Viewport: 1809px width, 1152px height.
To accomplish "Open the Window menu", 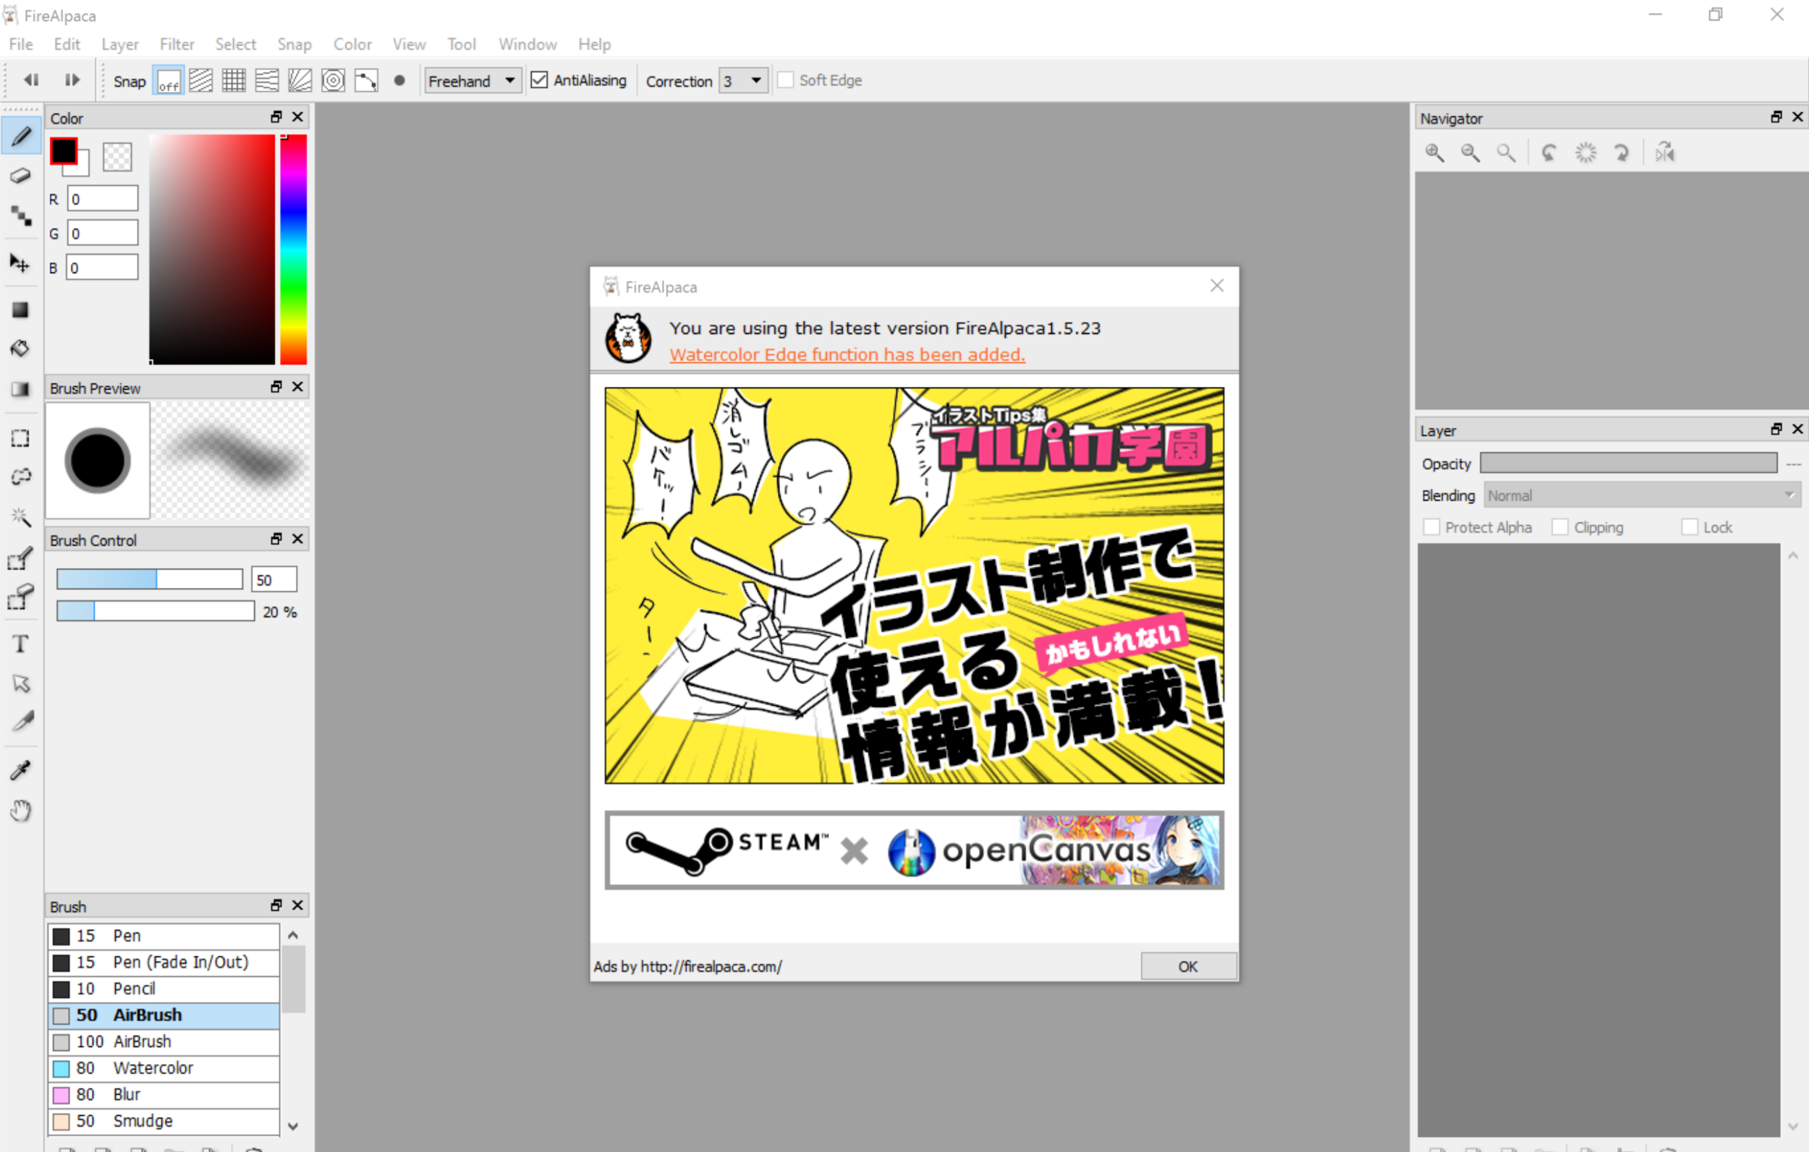I will click(x=528, y=44).
